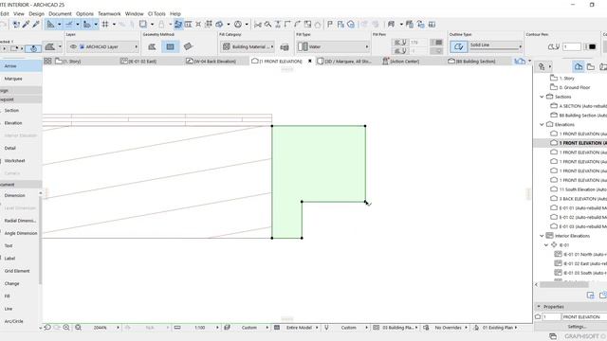Select the polygonal geometry method
Image resolution: width=607 pixels, height=341 pixels.
tap(152, 46)
